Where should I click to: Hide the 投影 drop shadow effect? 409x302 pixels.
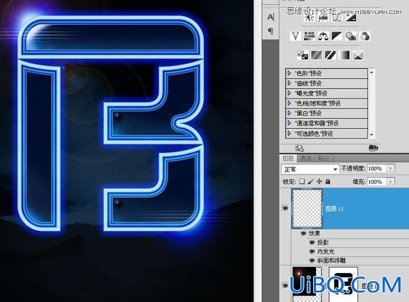click(312, 243)
